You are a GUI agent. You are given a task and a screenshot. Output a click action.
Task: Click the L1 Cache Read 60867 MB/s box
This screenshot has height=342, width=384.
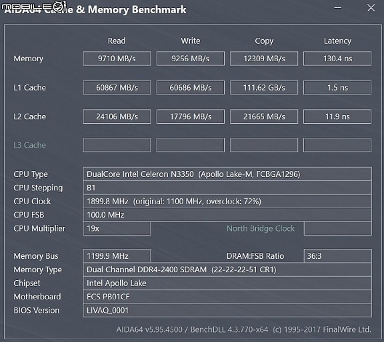pos(117,88)
